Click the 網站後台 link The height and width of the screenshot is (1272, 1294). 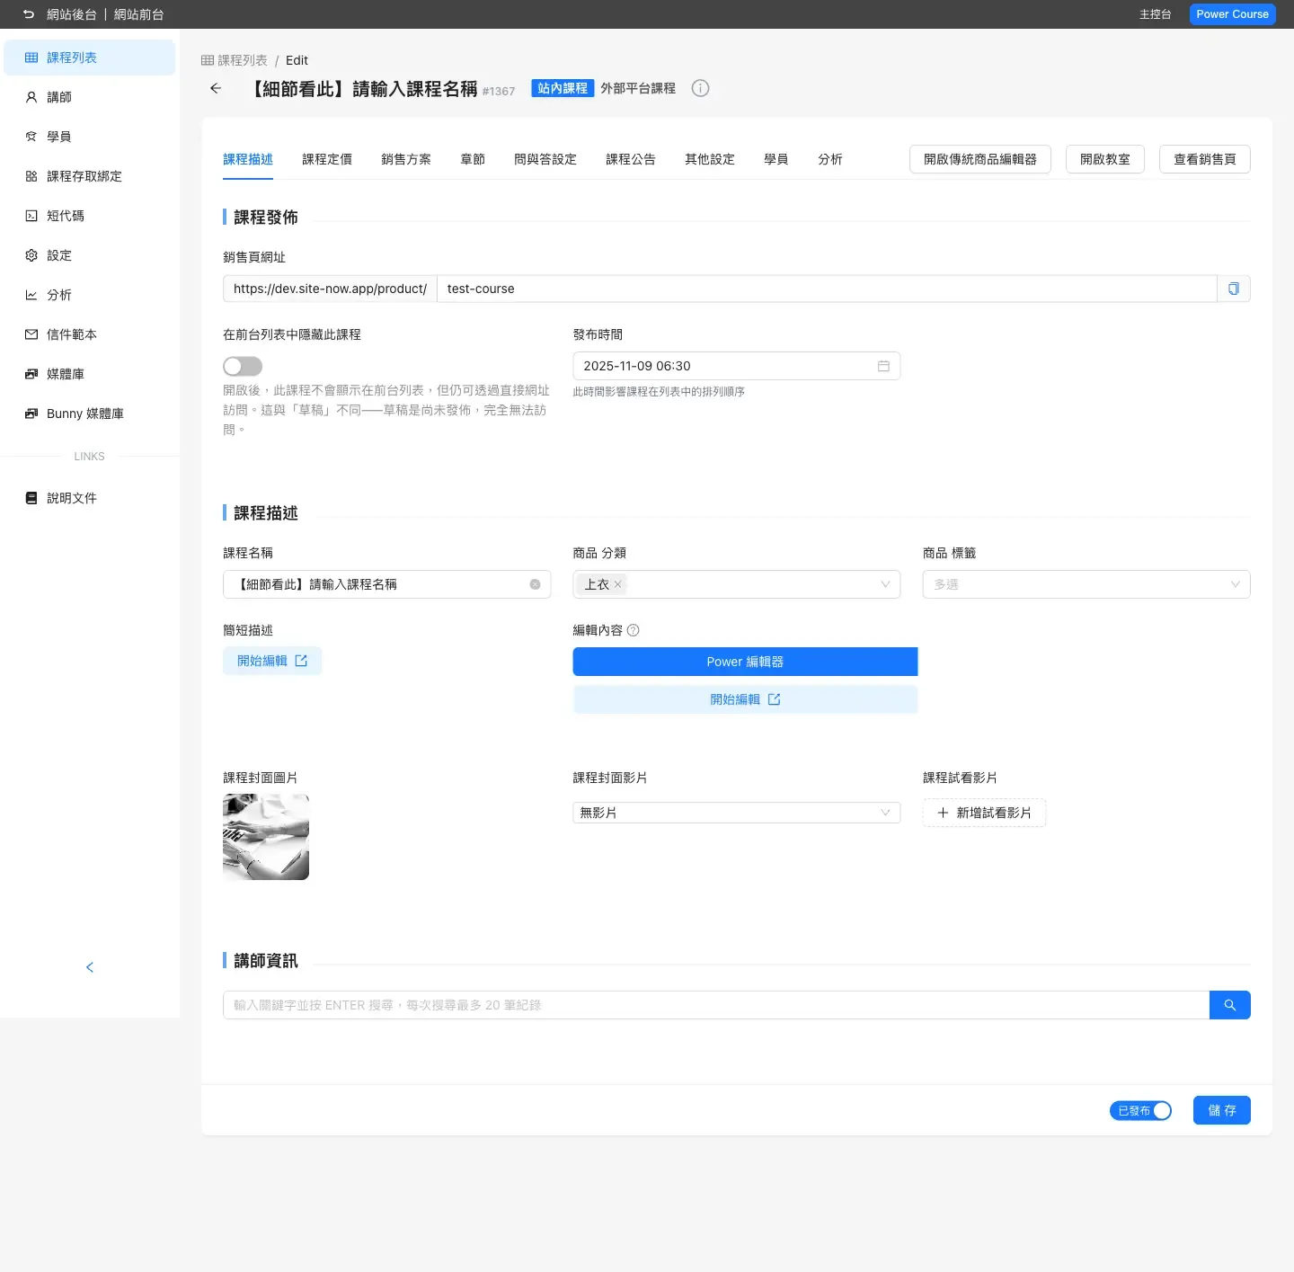(x=72, y=14)
